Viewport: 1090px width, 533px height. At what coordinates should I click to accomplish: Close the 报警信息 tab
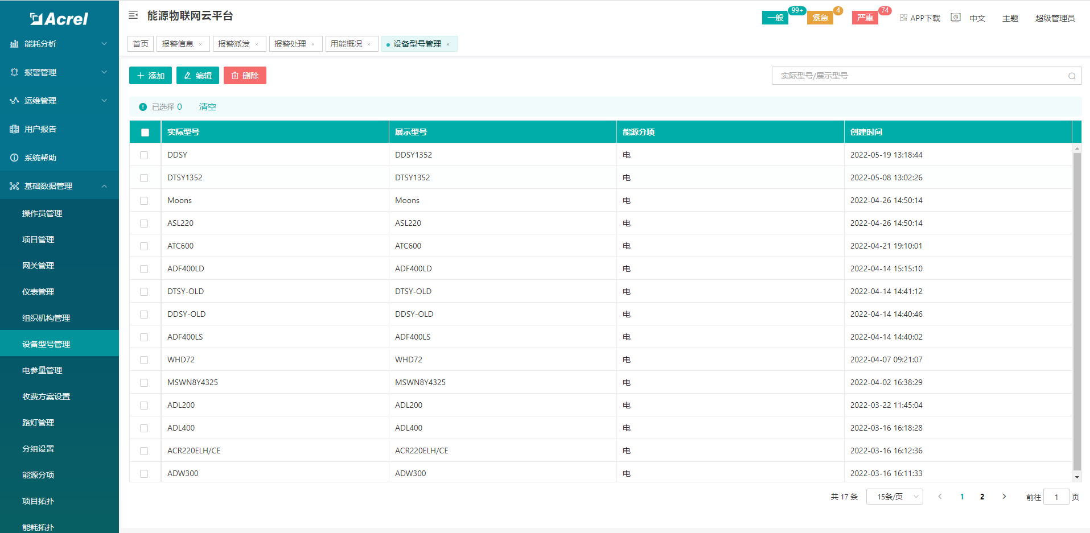[200, 44]
